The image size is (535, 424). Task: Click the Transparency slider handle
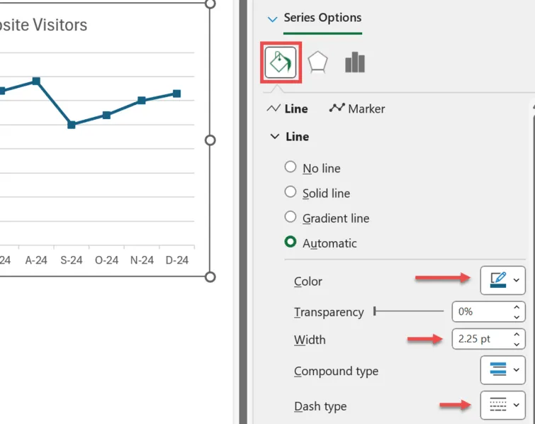(375, 311)
